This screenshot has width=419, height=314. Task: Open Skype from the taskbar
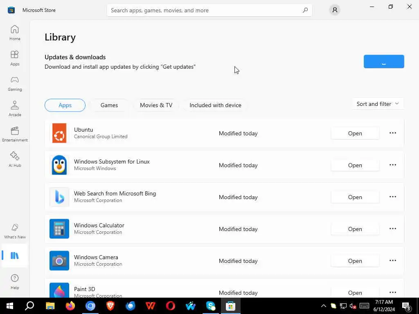tap(211, 306)
